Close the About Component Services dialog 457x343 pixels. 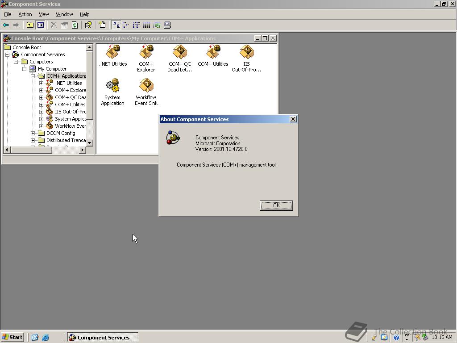[293, 119]
